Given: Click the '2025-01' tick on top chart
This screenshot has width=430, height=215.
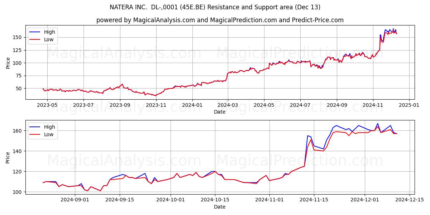Looking at the screenshot, I should click(x=409, y=105).
